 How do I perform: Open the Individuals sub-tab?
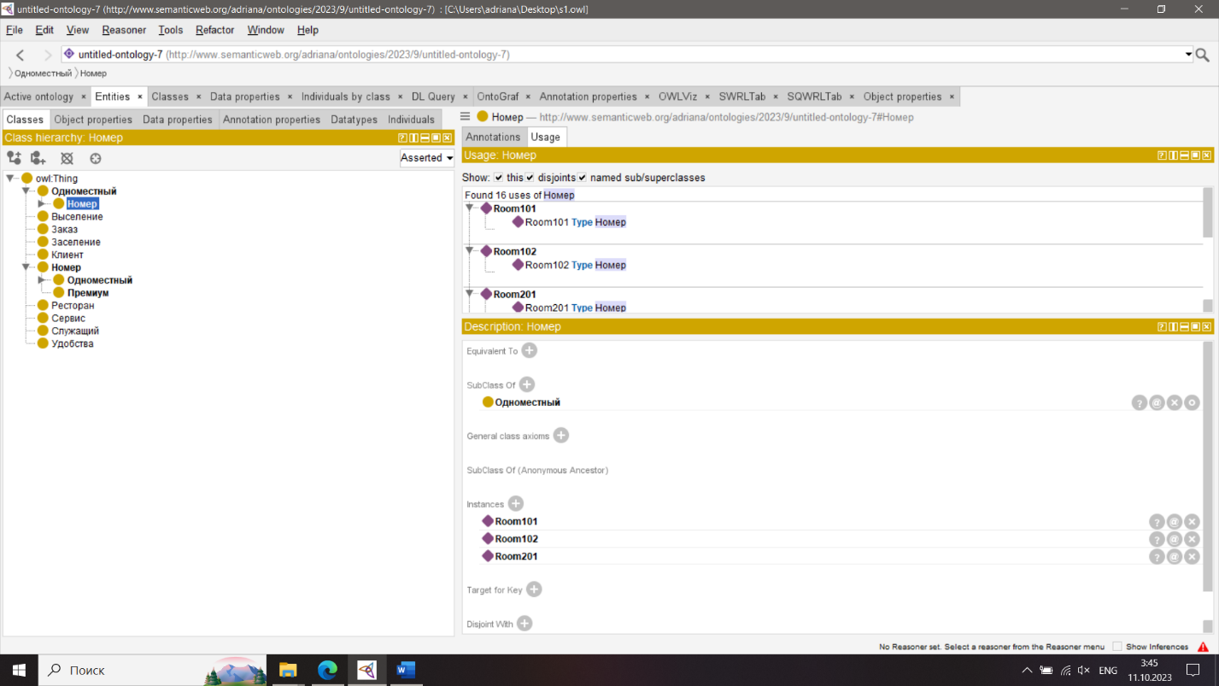(x=411, y=120)
